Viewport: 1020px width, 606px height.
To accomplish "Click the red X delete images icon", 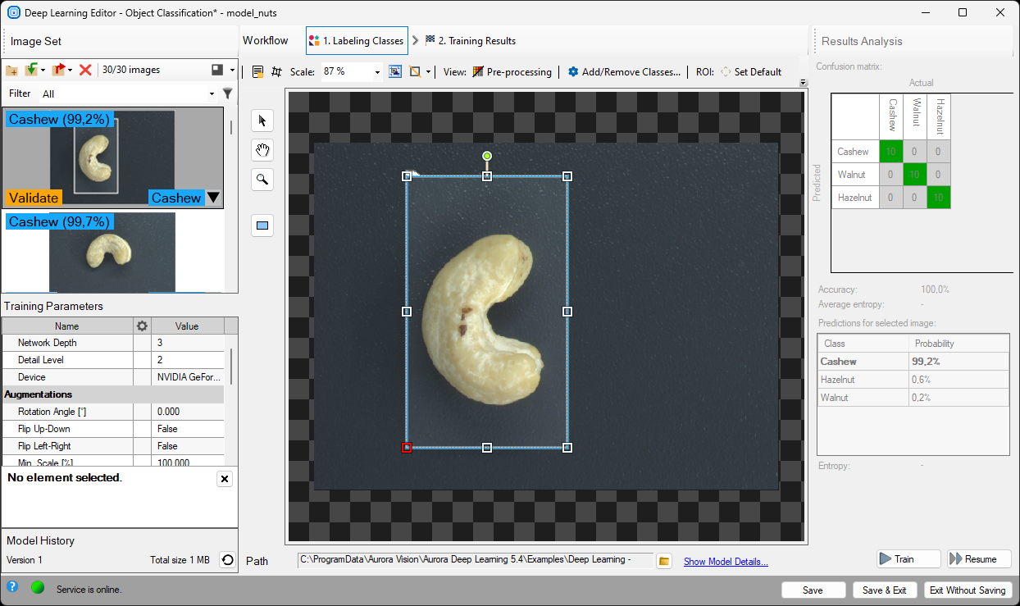I will tap(85, 71).
